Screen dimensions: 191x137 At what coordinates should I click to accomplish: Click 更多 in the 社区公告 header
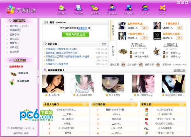pyautogui.click(x=104, y=44)
